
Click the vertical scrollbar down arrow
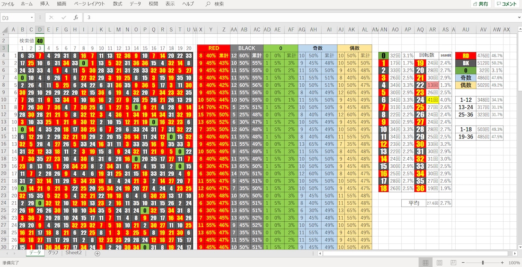point(519,247)
